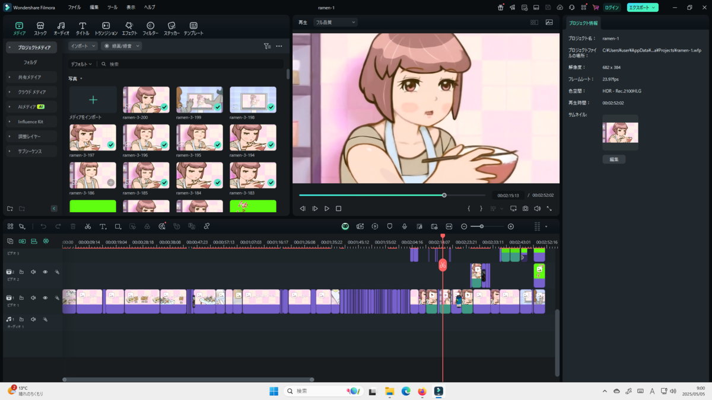Click the marker shield icon in timeline toolbar
The height and width of the screenshot is (400, 712).
[390, 226]
